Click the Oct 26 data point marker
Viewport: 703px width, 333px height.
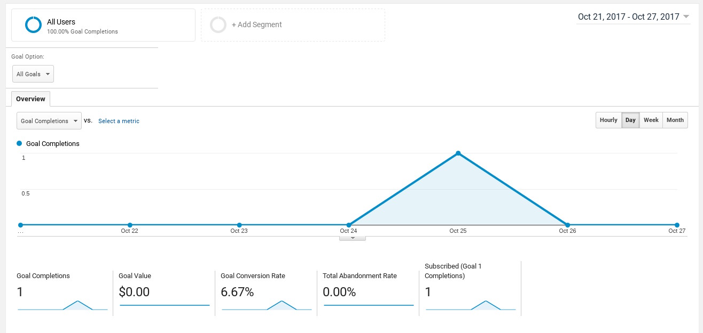pyautogui.click(x=567, y=225)
